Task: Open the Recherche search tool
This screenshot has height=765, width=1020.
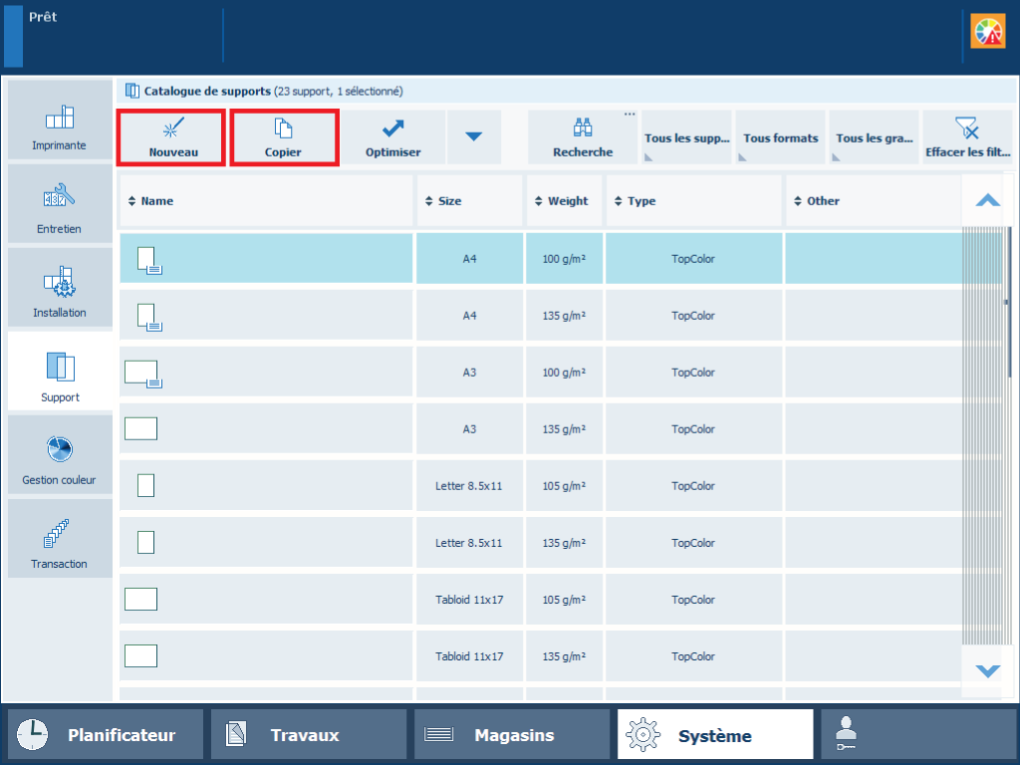Action: pyautogui.click(x=583, y=137)
